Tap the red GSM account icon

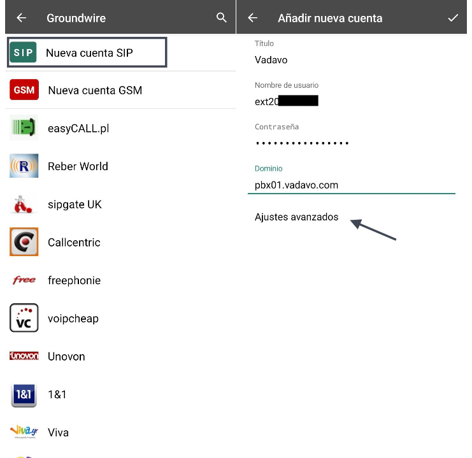[x=24, y=90]
